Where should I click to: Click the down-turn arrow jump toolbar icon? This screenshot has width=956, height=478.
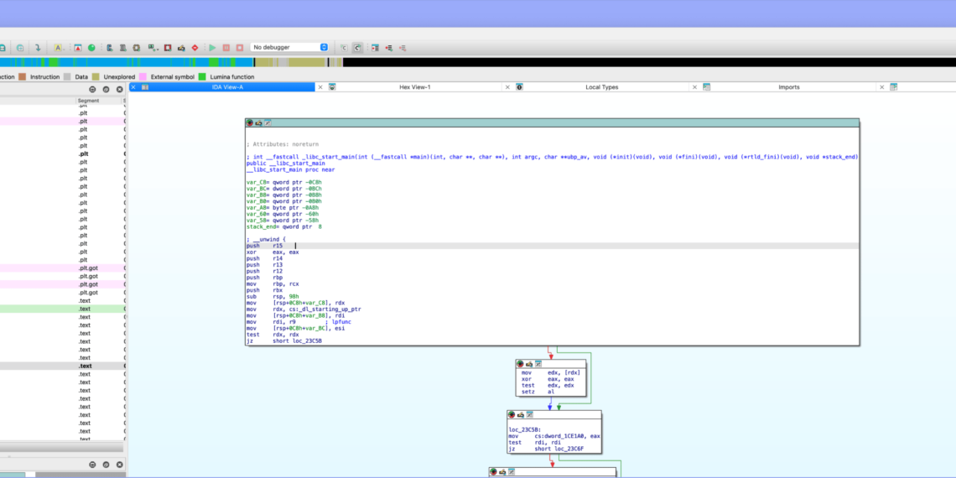38,48
